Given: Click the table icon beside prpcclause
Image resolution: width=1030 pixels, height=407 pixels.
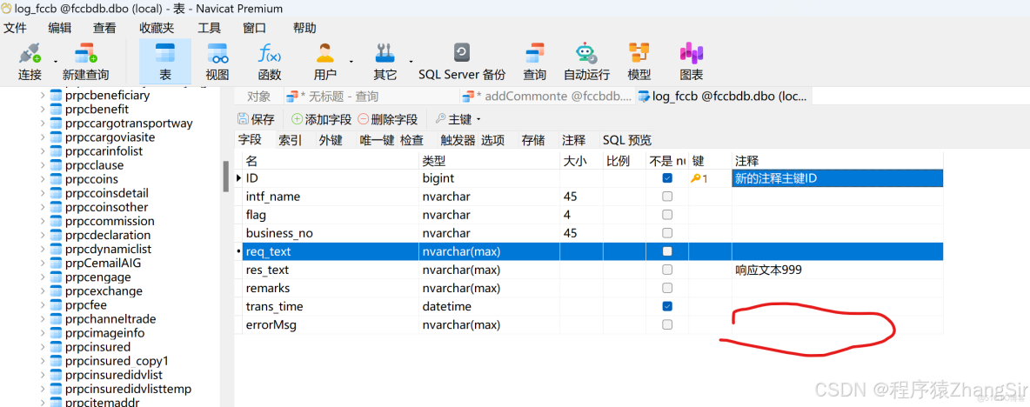Looking at the screenshot, I should pos(57,164).
